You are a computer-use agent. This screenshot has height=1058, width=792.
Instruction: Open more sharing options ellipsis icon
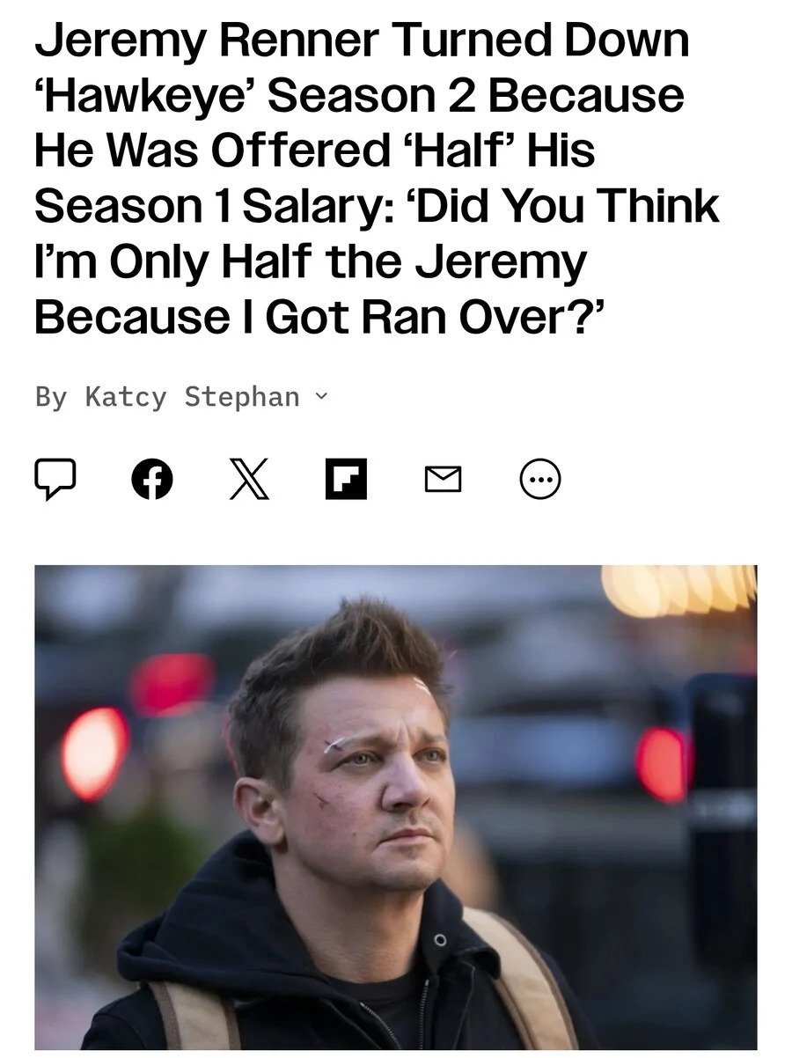pyautogui.click(x=540, y=479)
